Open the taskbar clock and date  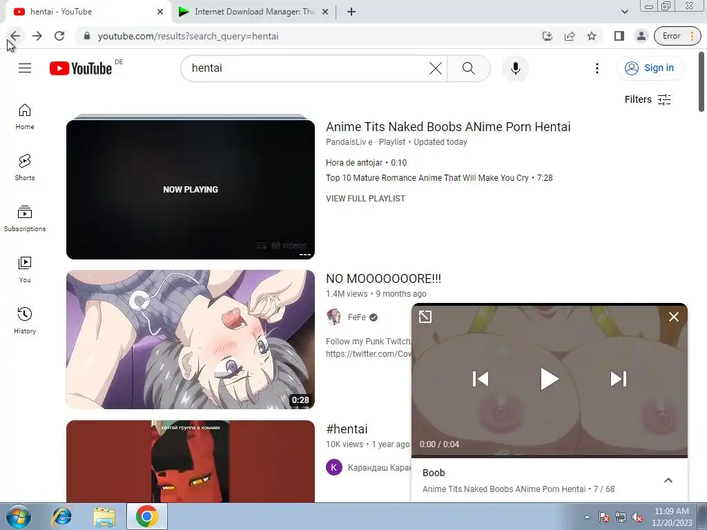pos(671,517)
